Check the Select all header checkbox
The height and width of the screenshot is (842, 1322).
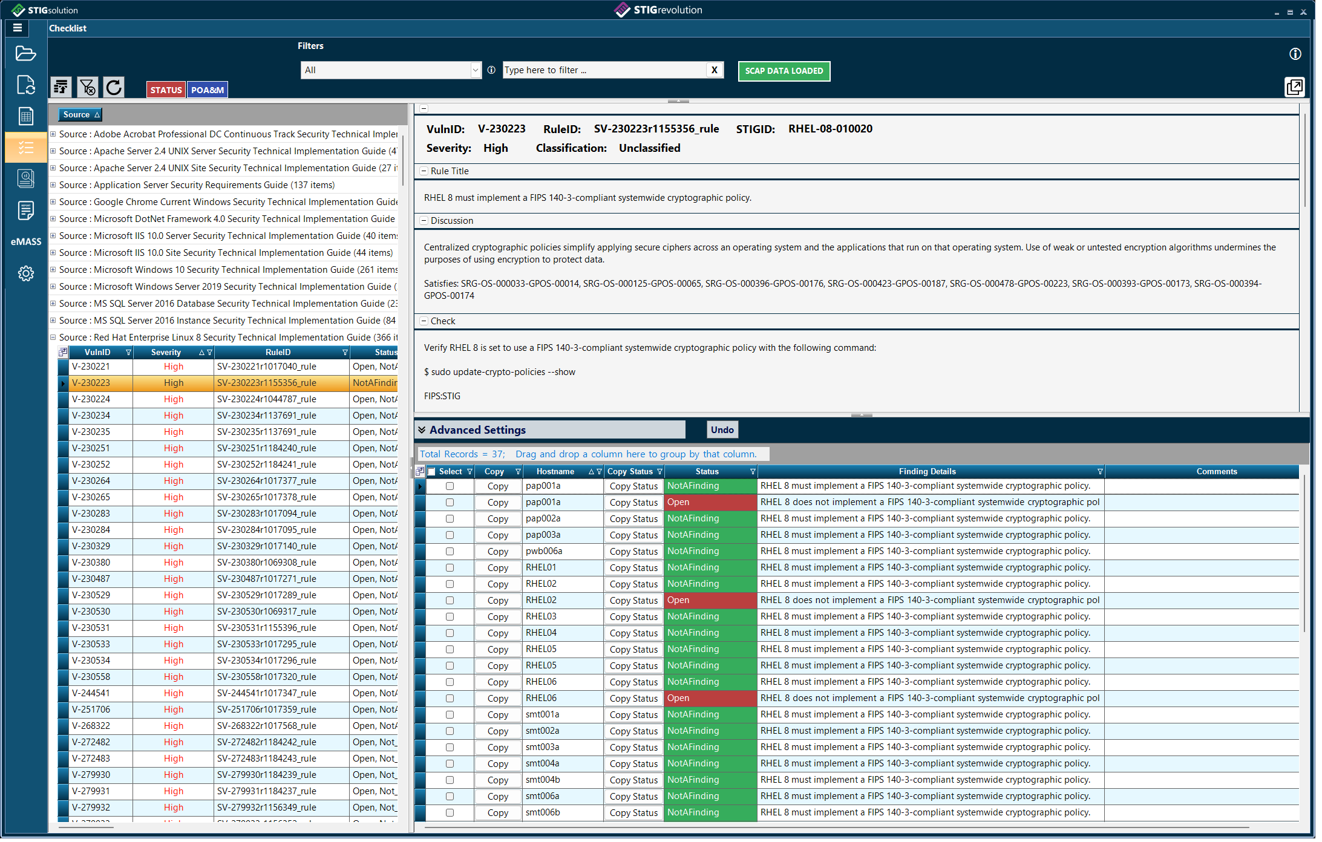431,472
